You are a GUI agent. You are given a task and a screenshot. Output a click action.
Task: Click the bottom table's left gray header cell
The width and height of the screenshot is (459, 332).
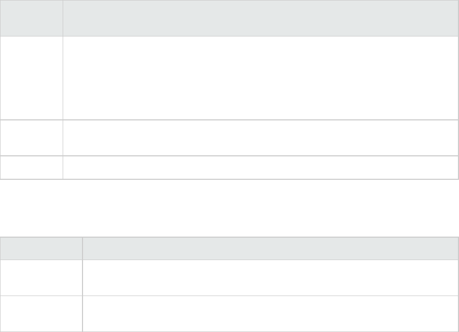tap(41, 249)
